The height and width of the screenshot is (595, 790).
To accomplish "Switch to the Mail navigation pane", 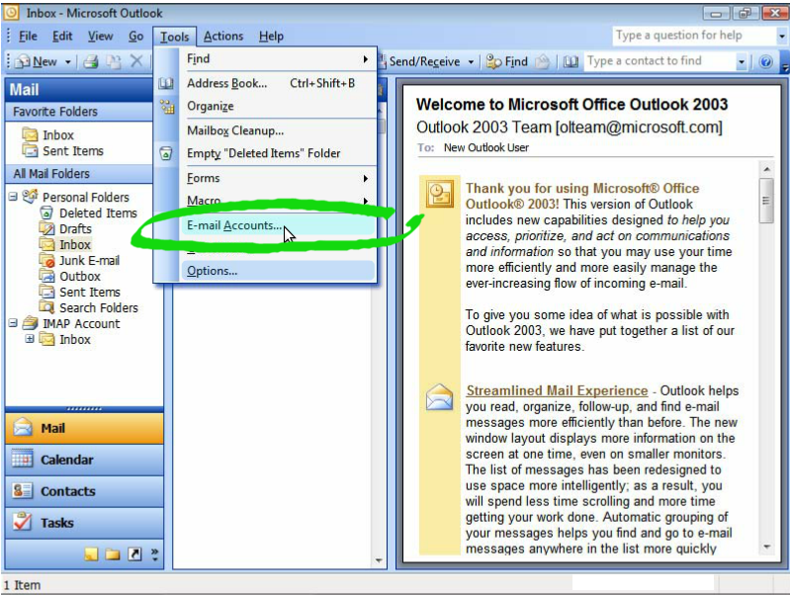I will tap(84, 428).
